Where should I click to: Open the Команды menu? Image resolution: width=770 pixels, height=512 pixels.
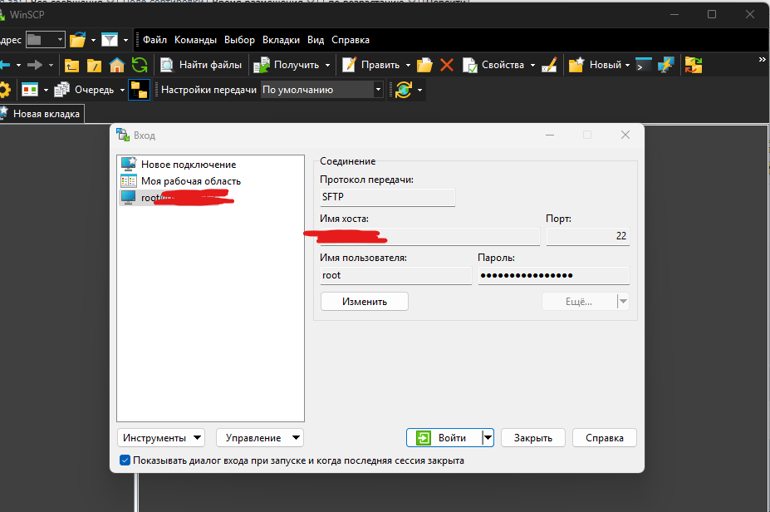pos(195,39)
